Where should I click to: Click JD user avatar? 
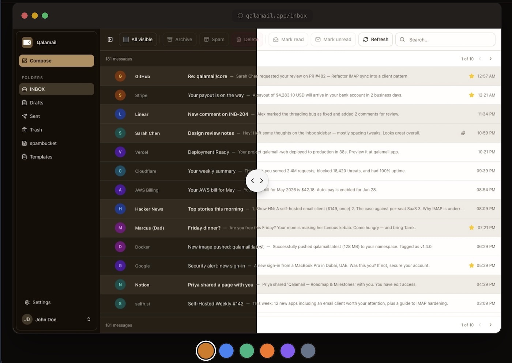click(27, 319)
